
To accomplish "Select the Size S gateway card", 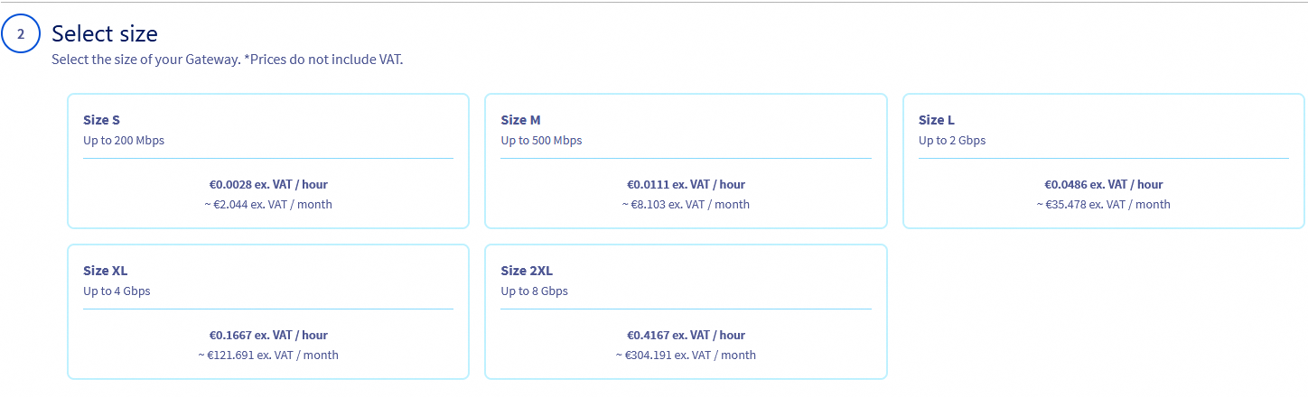I will coord(267,161).
